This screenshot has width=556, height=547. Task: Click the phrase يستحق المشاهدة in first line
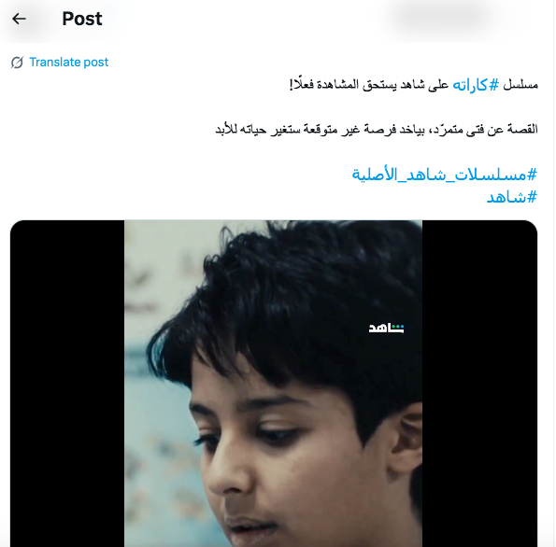pos(355,85)
